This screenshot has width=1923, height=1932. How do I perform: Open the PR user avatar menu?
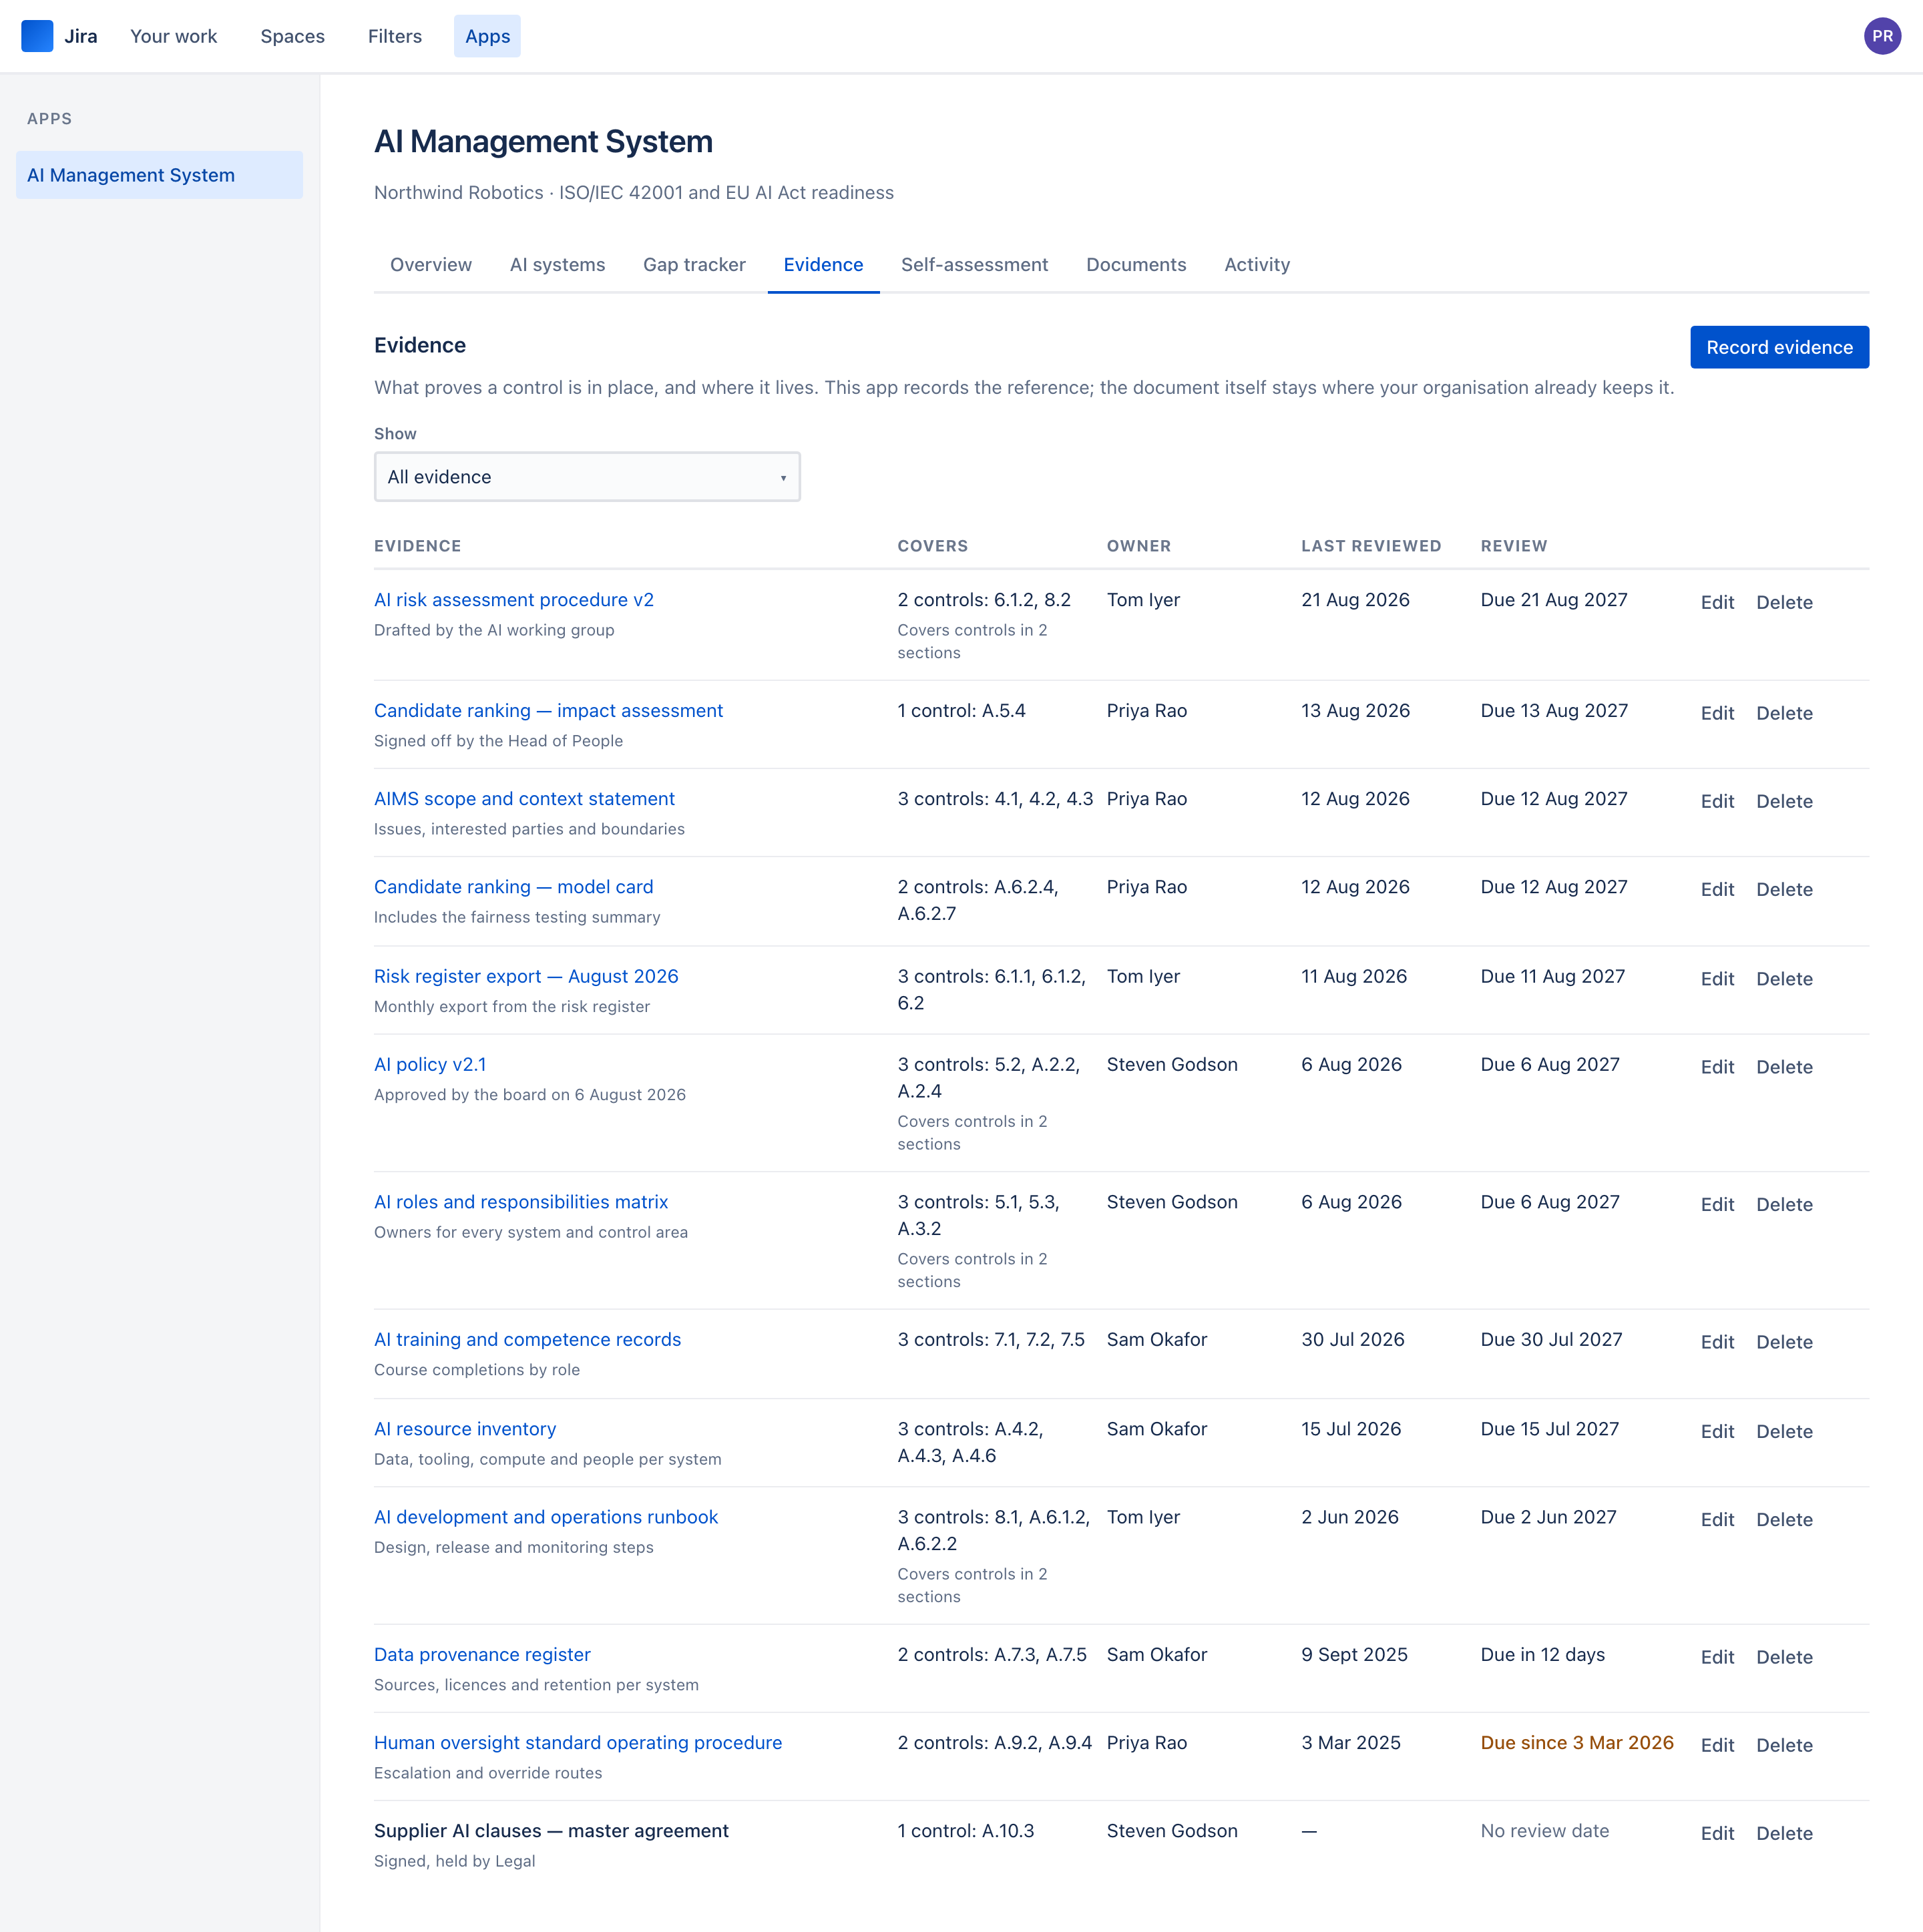[1882, 36]
